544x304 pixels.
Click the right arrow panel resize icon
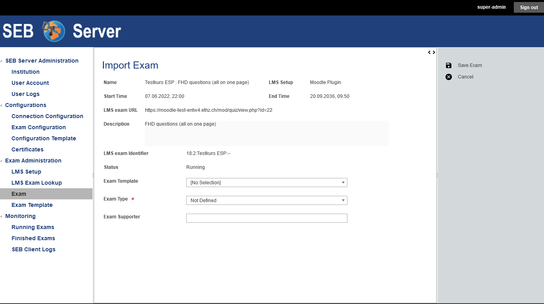434,52
